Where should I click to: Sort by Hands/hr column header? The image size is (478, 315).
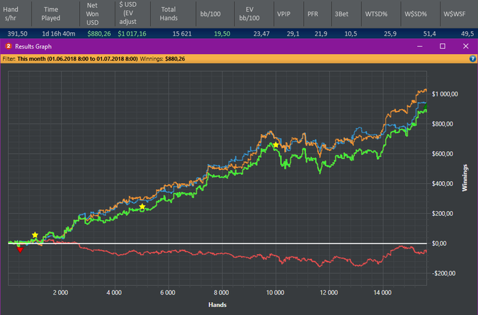click(16, 14)
